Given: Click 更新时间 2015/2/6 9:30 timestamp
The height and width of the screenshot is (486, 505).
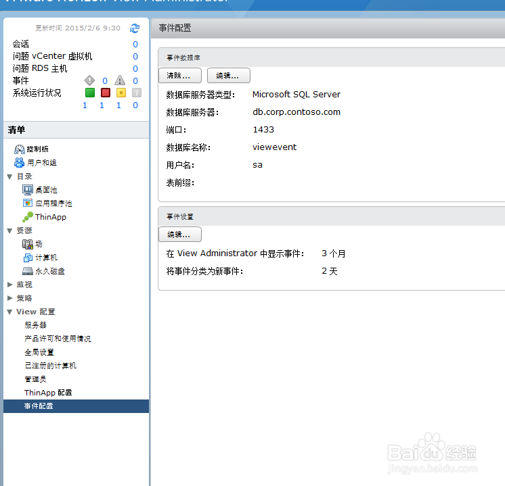Looking at the screenshot, I should coord(78,28).
